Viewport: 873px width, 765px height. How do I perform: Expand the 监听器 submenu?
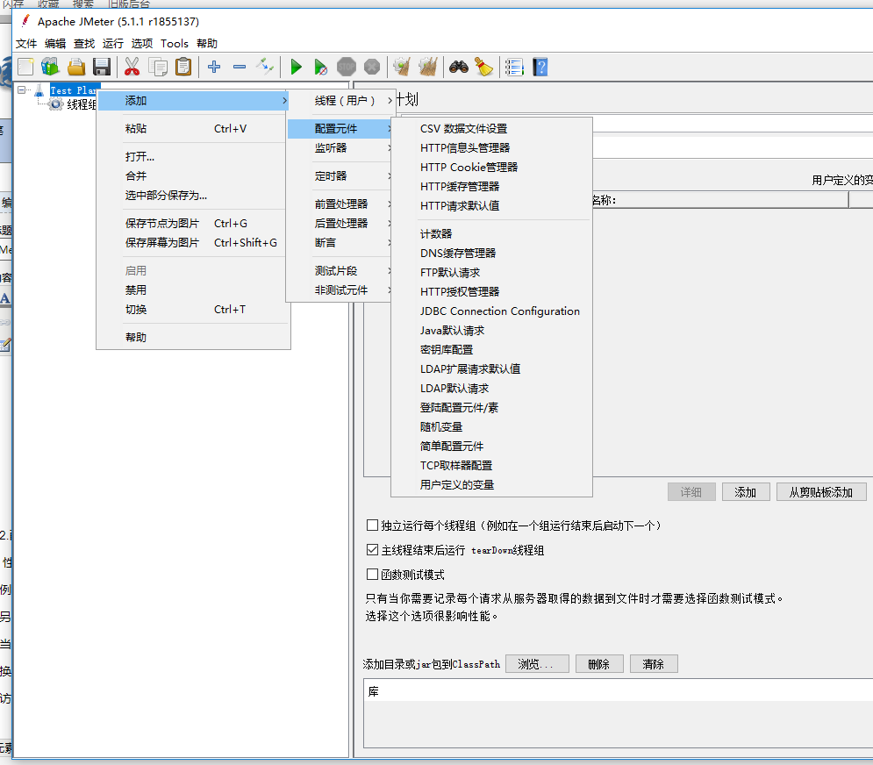(x=340, y=148)
